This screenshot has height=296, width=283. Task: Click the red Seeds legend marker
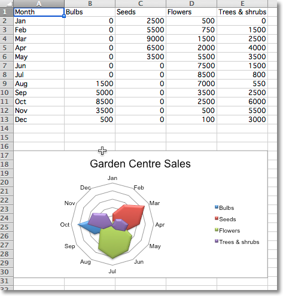(x=217, y=218)
